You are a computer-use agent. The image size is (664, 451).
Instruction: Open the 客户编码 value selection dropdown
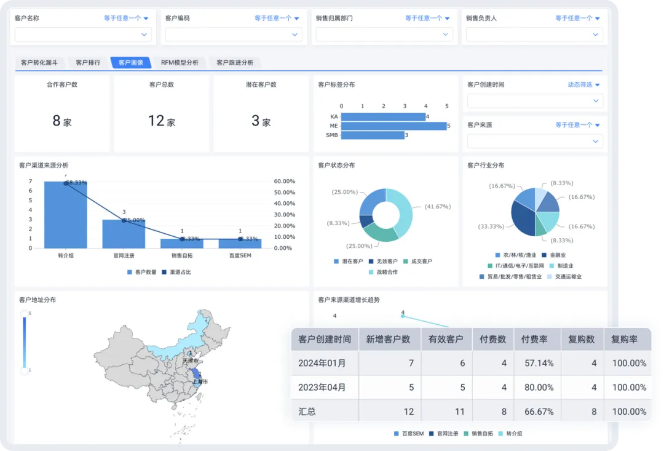tap(234, 34)
